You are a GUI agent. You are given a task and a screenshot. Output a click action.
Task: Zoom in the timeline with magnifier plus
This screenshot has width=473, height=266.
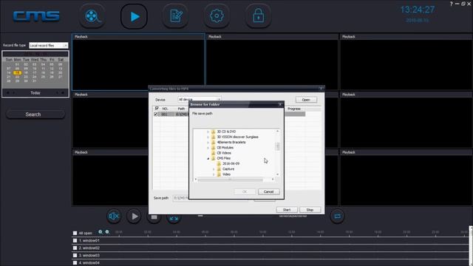click(x=101, y=232)
